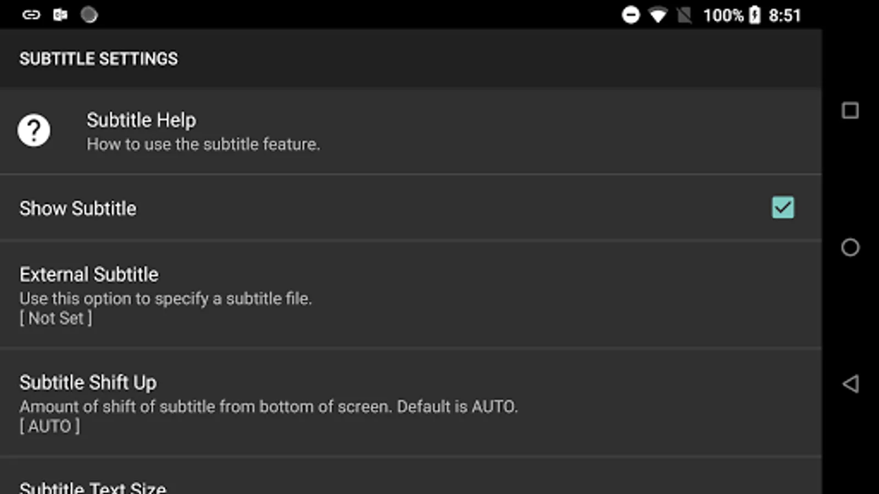Screen dimensions: 879x494
Task: Tap the Show Subtitle label text
Action: (78, 209)
